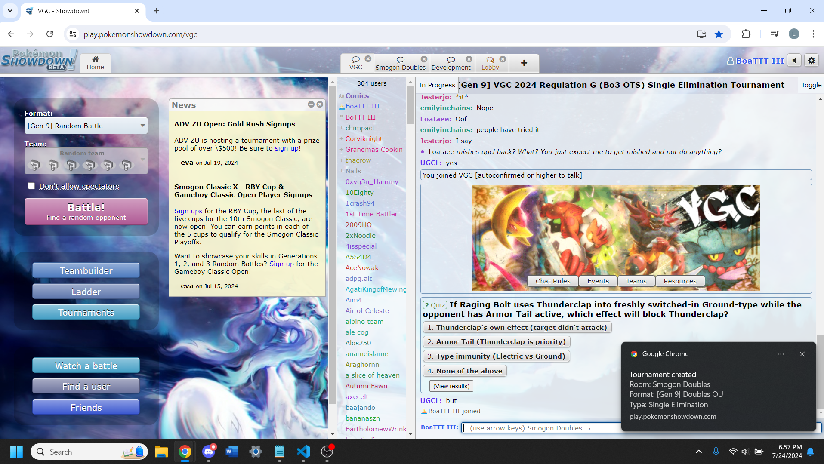The width and height of the screenshot is (824, 464).
Task: Check Don't allow spectators checkbox
Action: [x=31, y=186]
